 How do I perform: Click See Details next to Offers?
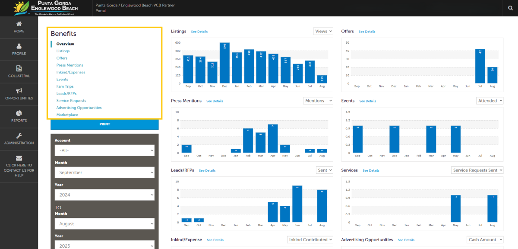(x=367, y=32)
